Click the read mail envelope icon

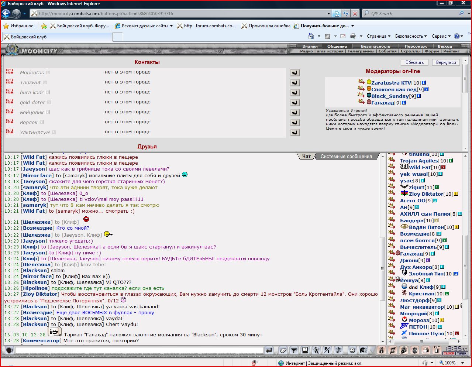[x=342, y=36]
